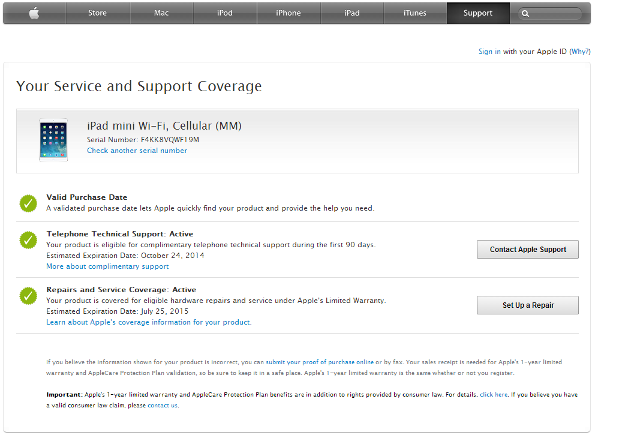This screenshot has height=447, width=619.
Task: Click the Apple logo home icon
Action: pyautogui.click(x=34, y=13)
